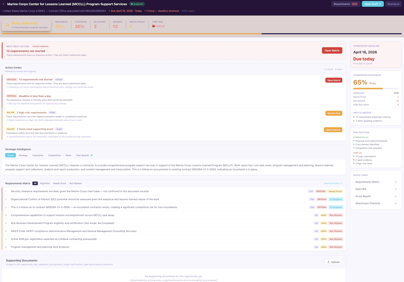Click the warning triangle in Risky card
This screenshot has width=404, height=282.
click(7, 25)
